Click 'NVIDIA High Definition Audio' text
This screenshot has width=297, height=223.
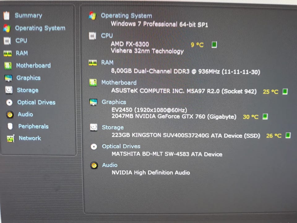[x=151, y=173]
